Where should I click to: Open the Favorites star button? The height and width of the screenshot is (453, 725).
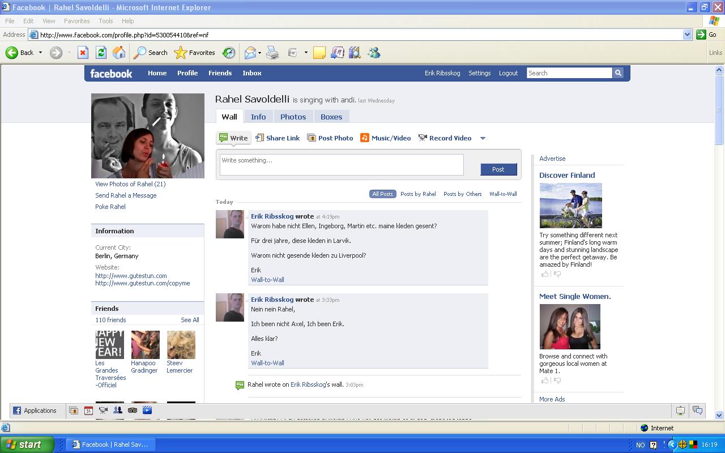[x=195, y=53]
